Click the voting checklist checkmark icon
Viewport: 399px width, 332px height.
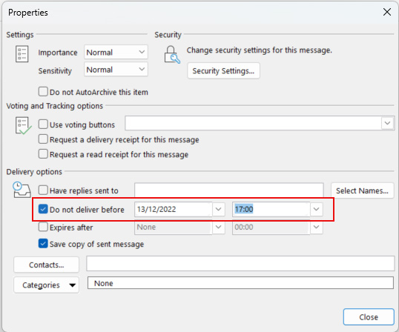pyautogui.click(x=24, y=125)
